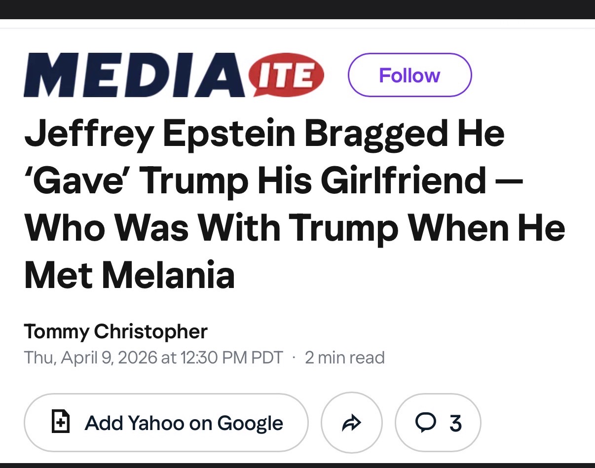The height and width of the screenshot is (468, 595).
Task: Open author Tommy Christopher's page
Action: [115, 331]
